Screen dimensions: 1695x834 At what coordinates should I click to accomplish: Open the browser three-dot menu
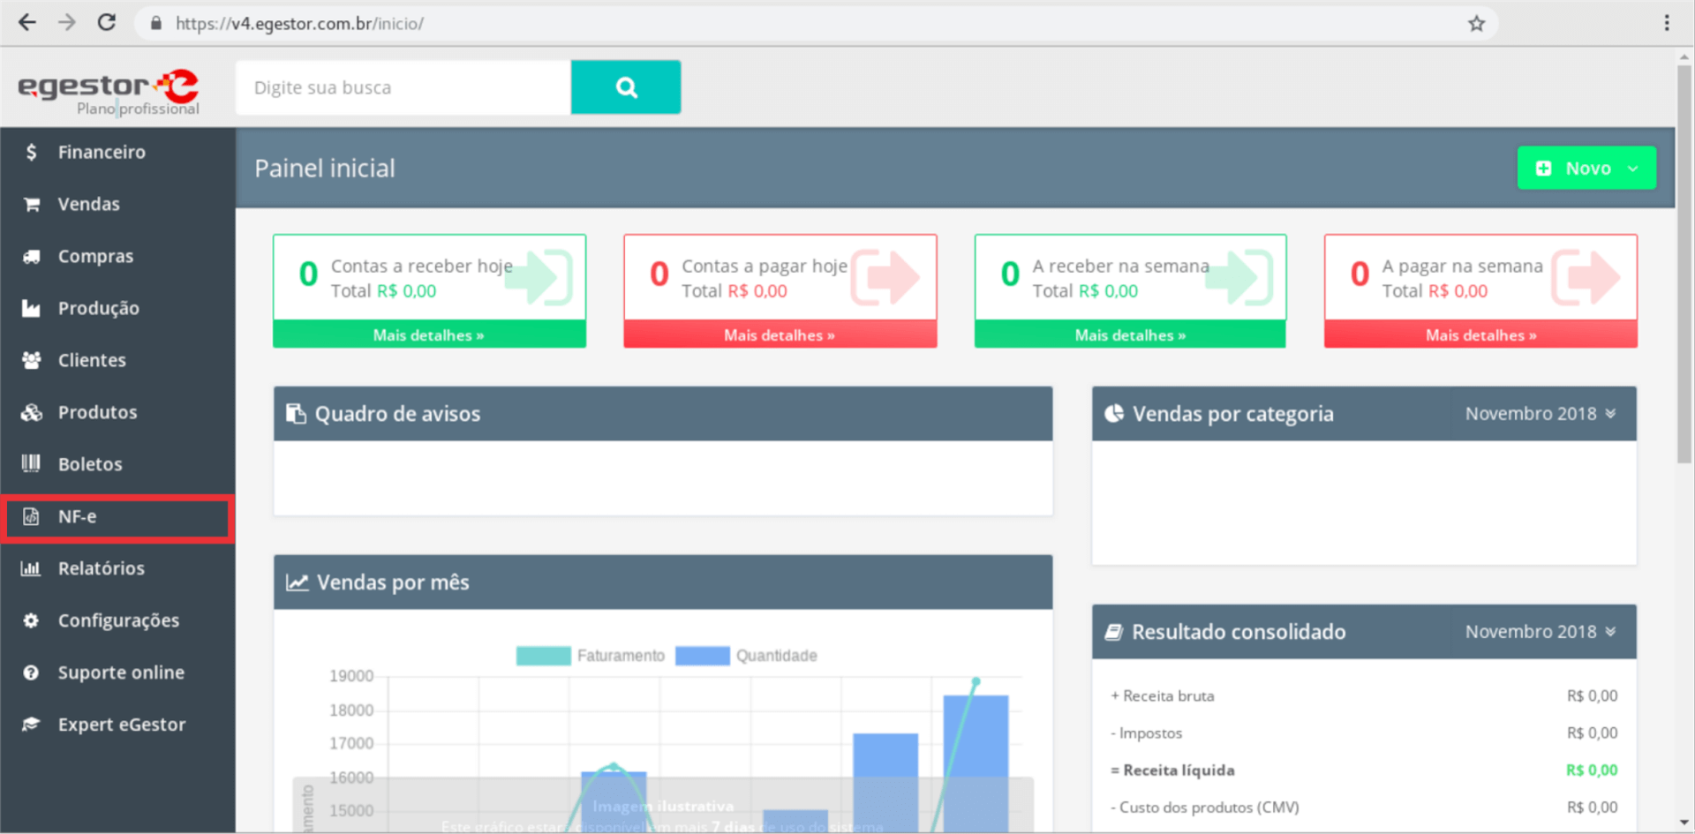pos(1667,23)
